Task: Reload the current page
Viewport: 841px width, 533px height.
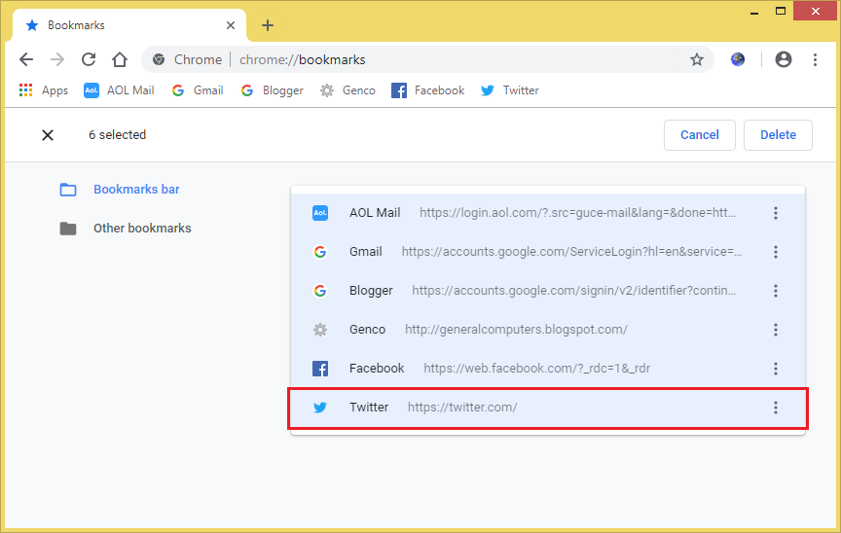Action: pos(89,59)
